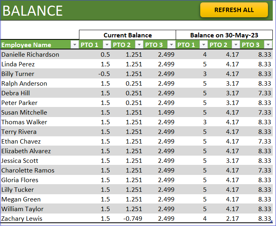This screenshot has width=276, height=226.
Task: Select the William Taylor name cell
Action: click(x=40, y=209)
